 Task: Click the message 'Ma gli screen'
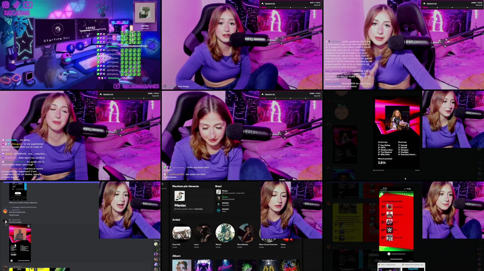(14, 215)
